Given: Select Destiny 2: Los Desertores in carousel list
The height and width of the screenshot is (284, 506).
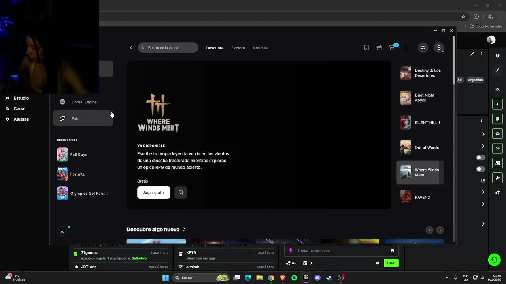Looking at the screenshot, I should (420, 73).
